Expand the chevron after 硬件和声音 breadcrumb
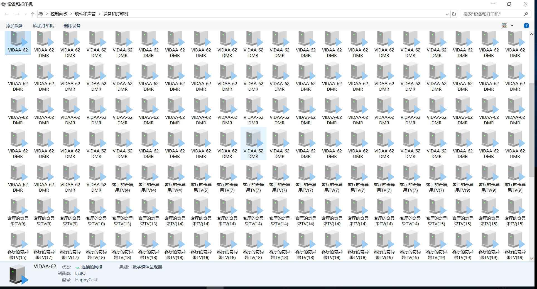The image size is (537, 289). point(99,14)
